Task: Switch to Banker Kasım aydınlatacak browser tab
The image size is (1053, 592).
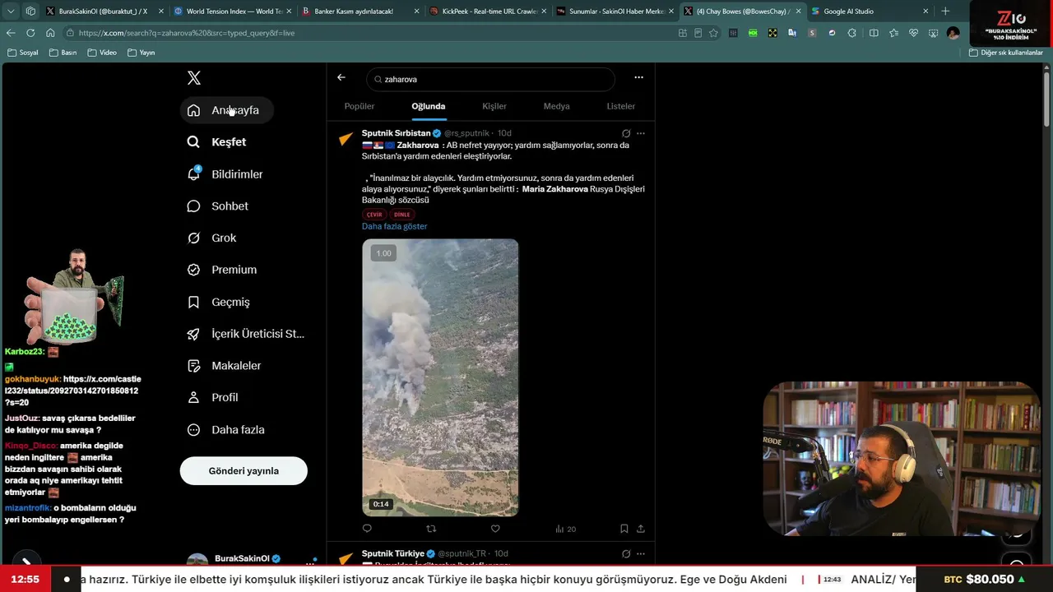Action: tap(360, 12)
